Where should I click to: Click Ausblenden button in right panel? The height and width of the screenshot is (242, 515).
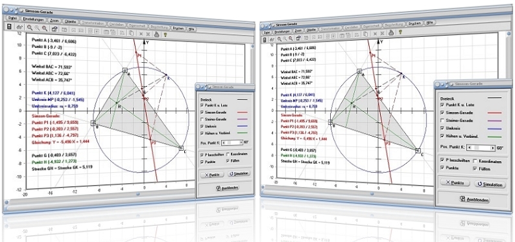point(475,199)
